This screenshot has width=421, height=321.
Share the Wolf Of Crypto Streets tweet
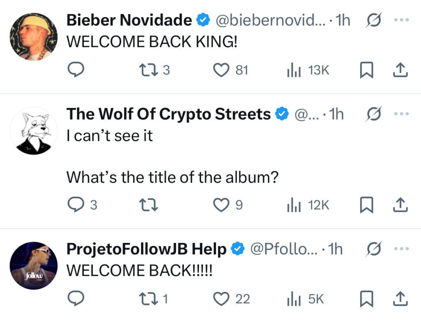click(x=400, y=205)
